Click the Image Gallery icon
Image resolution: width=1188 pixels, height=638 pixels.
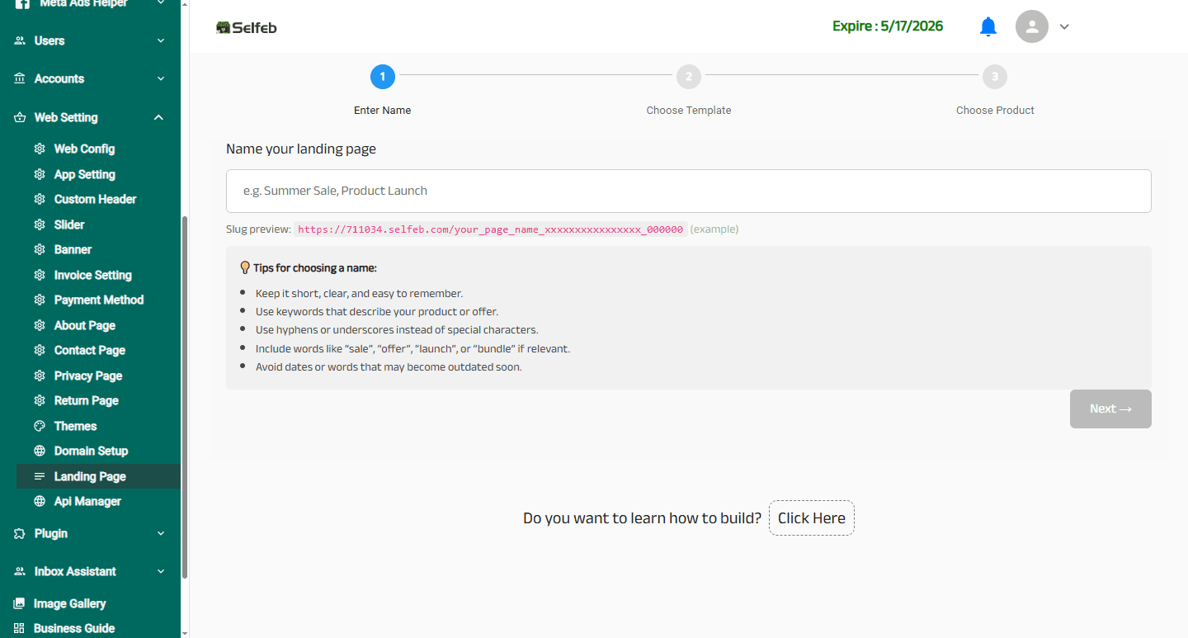[20, 603]
